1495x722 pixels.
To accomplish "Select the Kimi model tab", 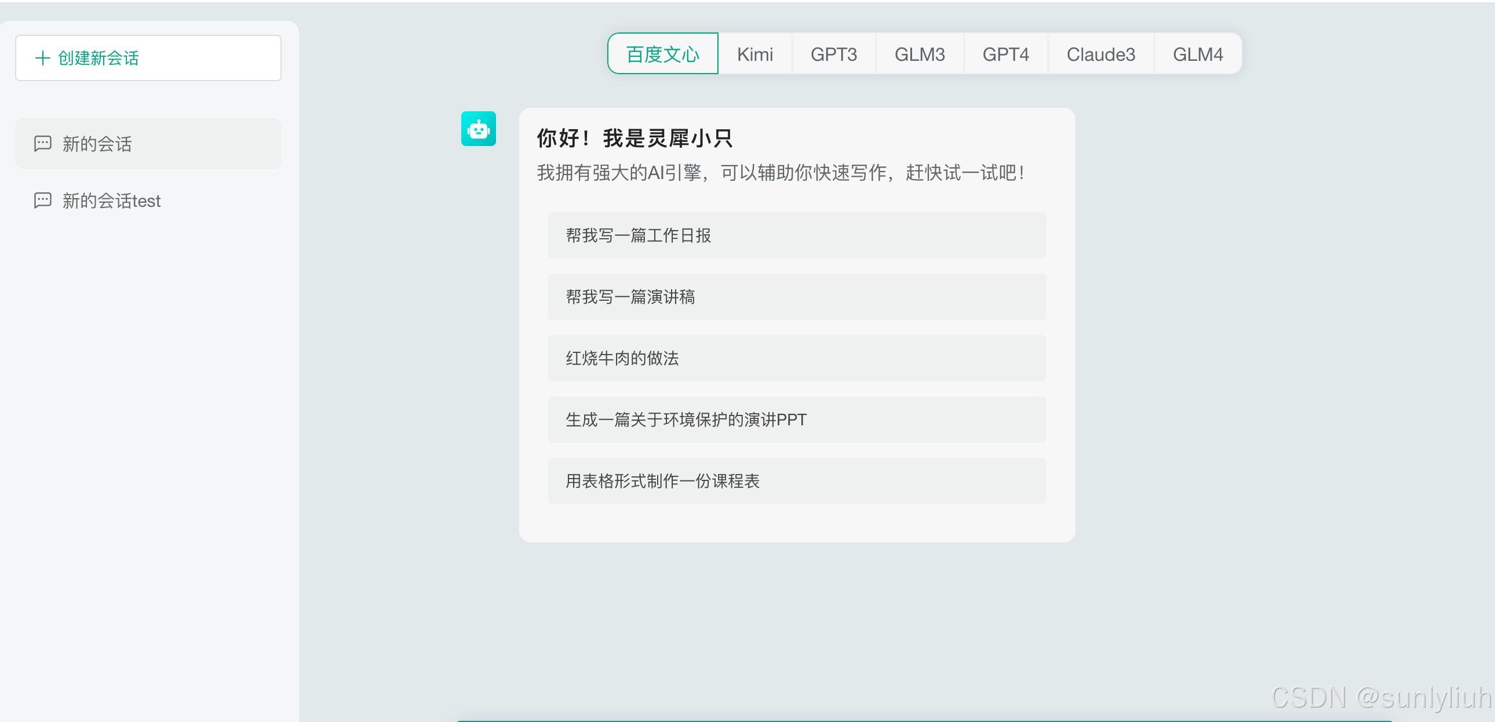I will point(754,54).
